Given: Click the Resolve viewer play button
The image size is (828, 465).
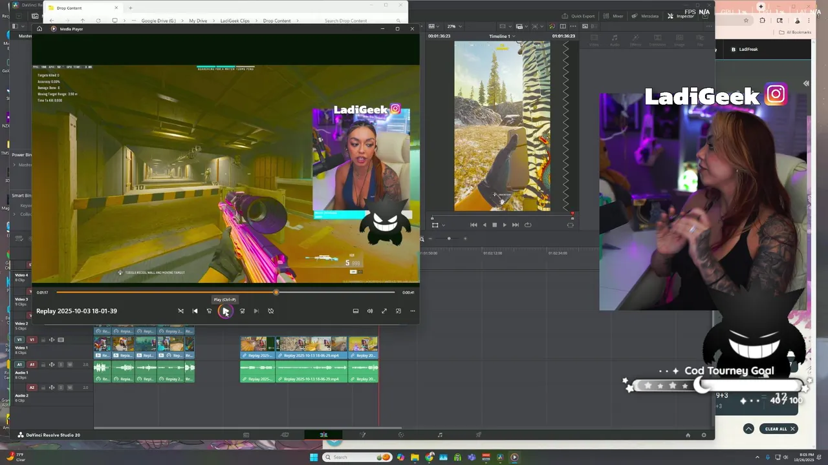Looking at the screenshot, I should coord(505,225).
